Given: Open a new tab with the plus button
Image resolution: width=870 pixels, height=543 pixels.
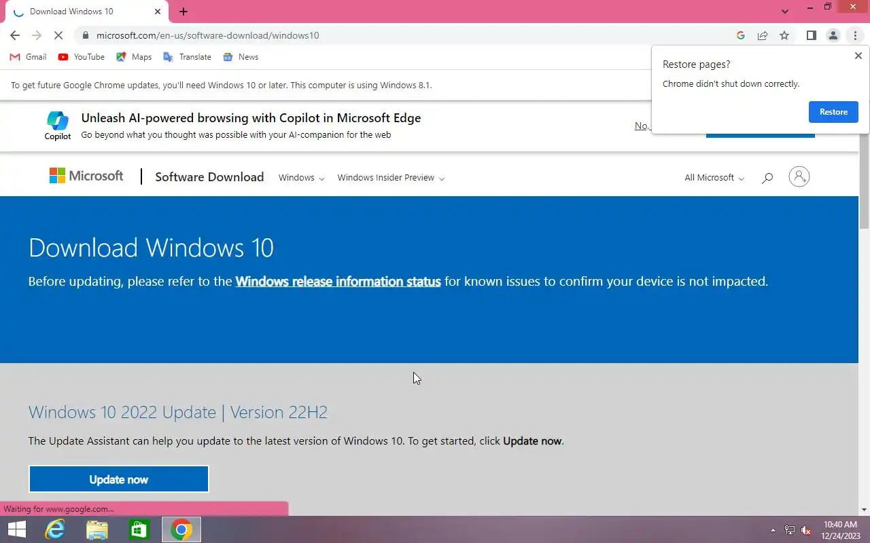Looking at the screenshot, I should pos(184,12).
